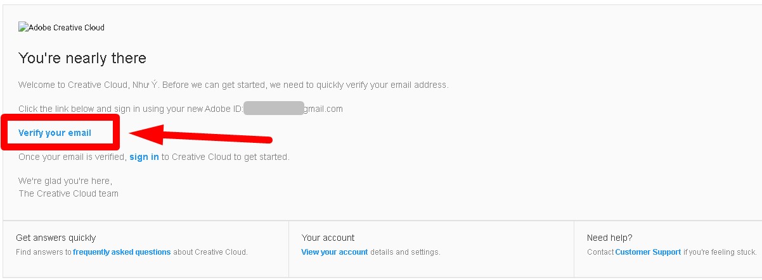
Task: Click "The Creative Cloud team" signature
Action: click(x=68, y=193)
